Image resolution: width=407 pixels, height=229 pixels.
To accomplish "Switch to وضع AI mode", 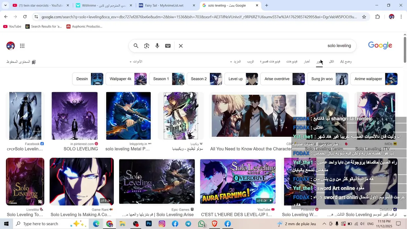I will click(x=346, y=62).
